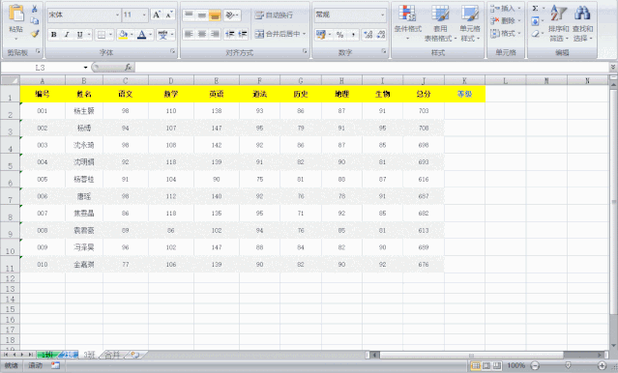Image resolution: width=618 pixels, height=373 pixels.
Task: Click the increase decimal icon
Action: coord(368,35)
